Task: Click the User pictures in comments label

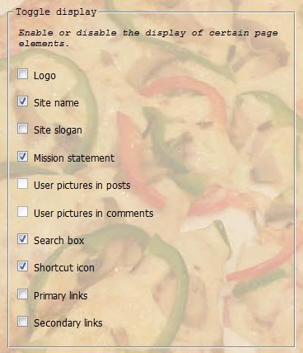Action: click(94, 214)
